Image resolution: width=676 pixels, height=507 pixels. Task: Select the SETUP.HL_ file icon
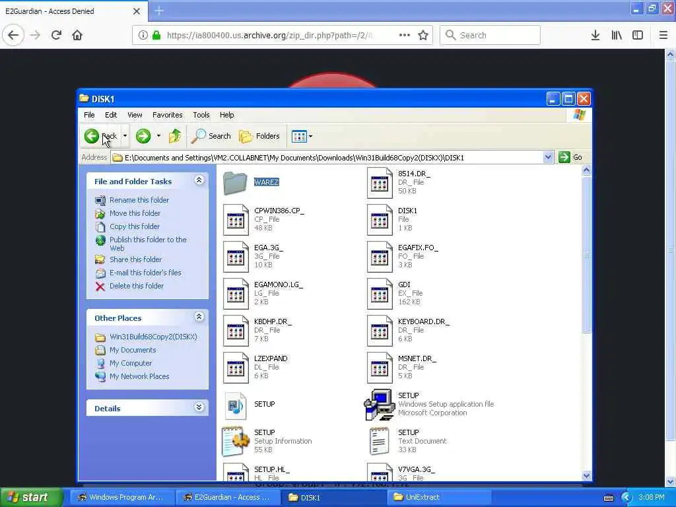click(x=236, y=472)
